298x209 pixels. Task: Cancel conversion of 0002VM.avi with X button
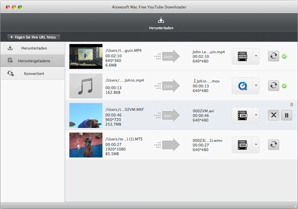[274, 115]
